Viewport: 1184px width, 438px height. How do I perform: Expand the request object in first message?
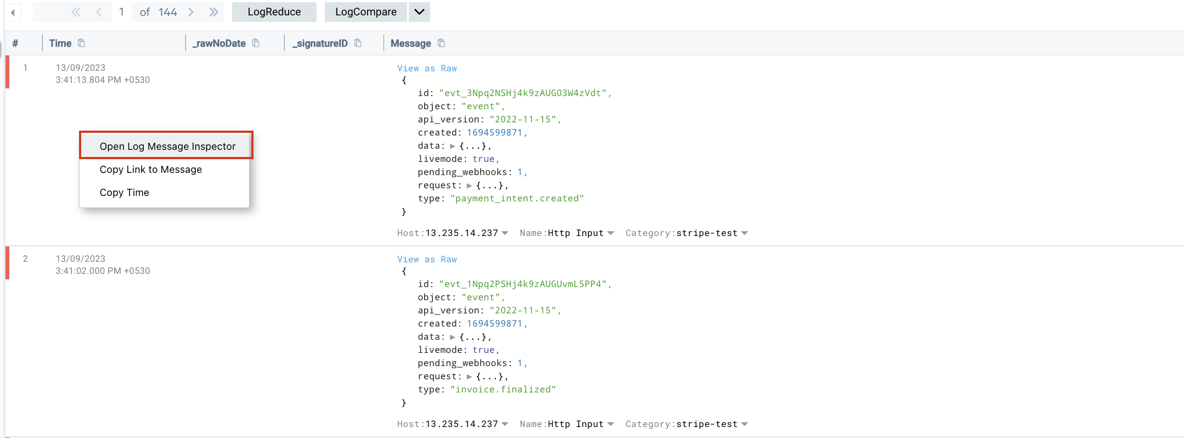[469, 186]
